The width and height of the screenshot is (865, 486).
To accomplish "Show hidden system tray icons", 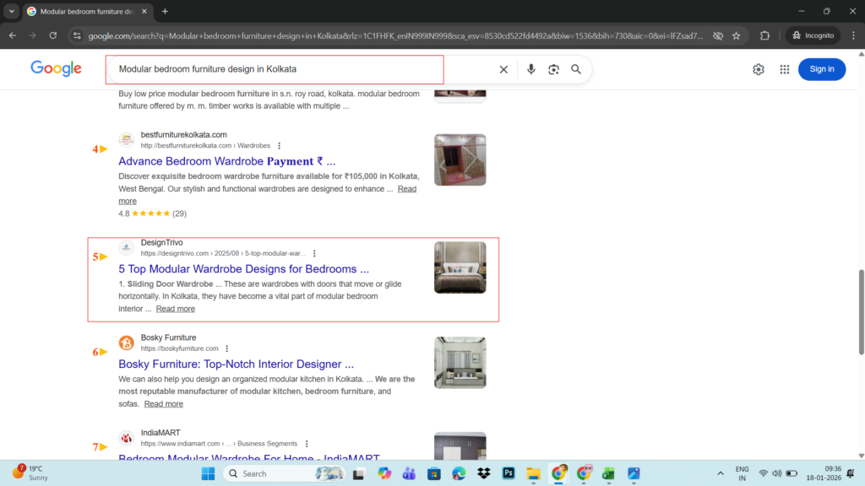I will click(720, 473).
